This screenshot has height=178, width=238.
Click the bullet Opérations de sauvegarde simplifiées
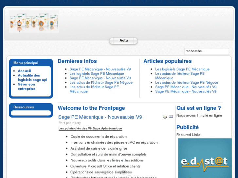tap(101, 172)
